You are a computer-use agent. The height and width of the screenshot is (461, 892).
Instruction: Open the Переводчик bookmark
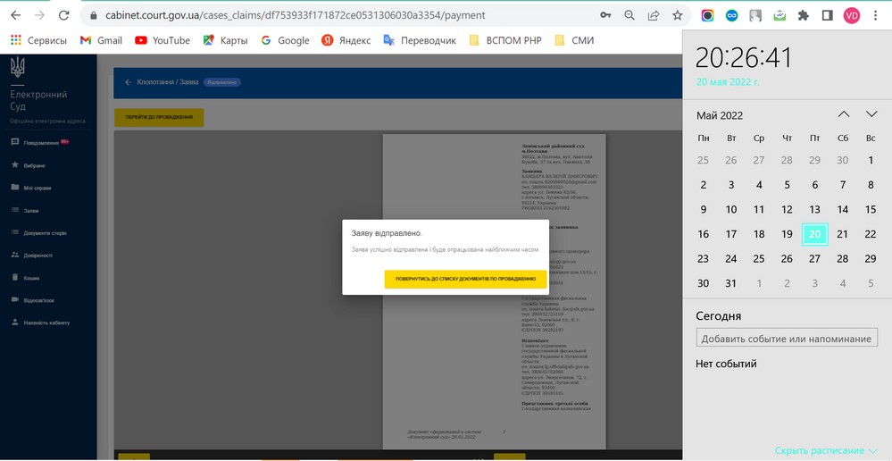pos(420,40)
